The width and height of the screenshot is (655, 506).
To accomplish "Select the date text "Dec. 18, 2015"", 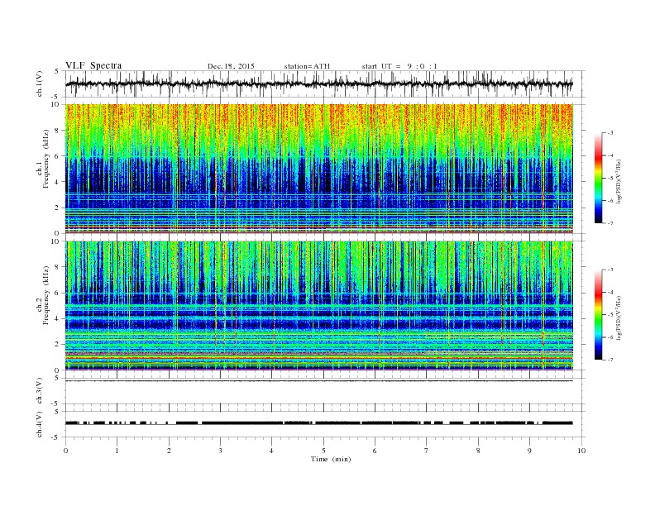I will coord(231,66).
